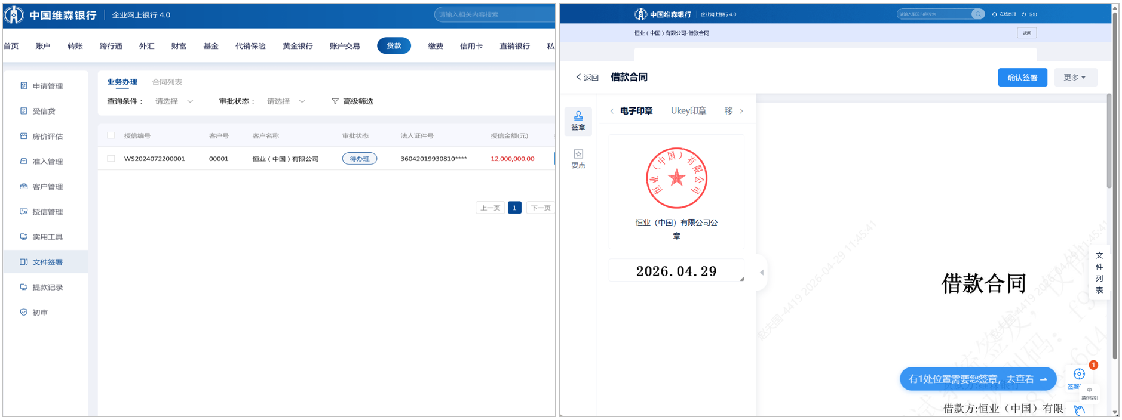Open 申请管理 in the sidebar

(x=47, y=86)
